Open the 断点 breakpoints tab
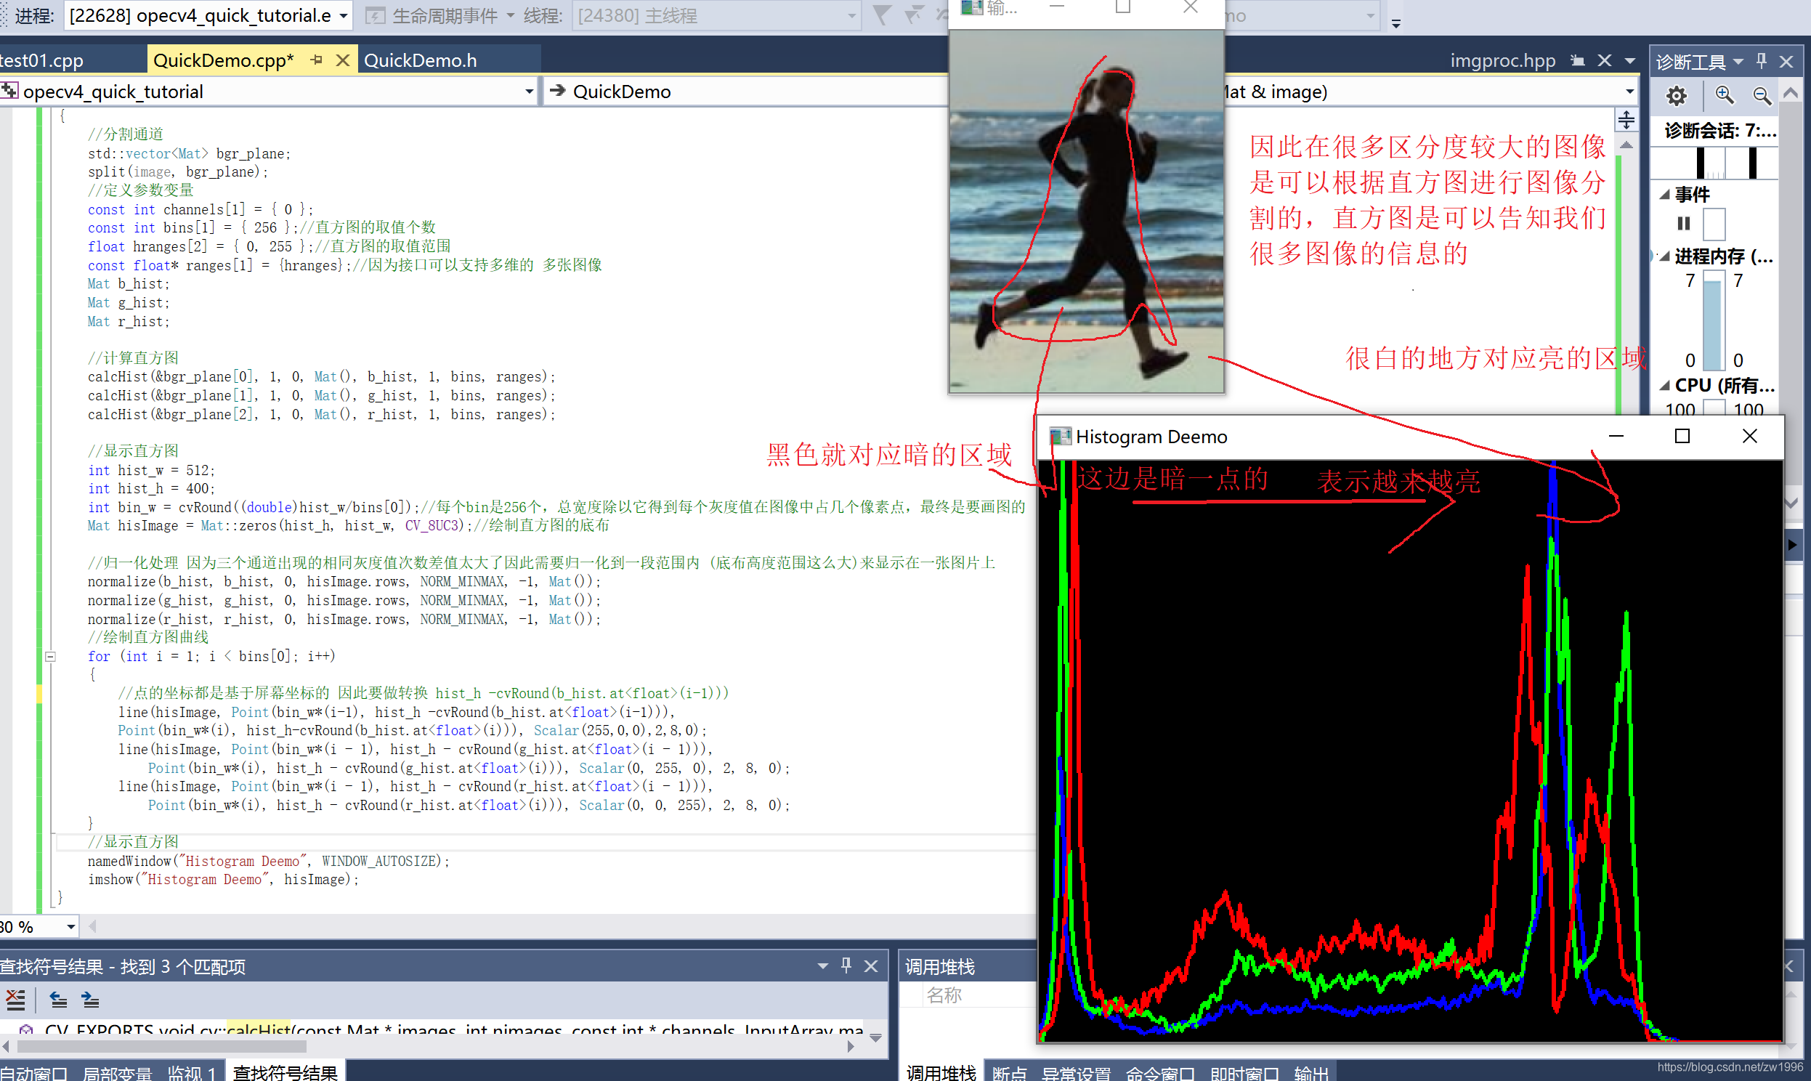This screenshot has height=1081, width=1811. tap(1008, 1072)
